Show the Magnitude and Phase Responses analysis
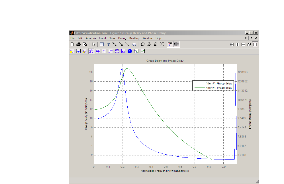Screen dimensions: 284x184 85,51
